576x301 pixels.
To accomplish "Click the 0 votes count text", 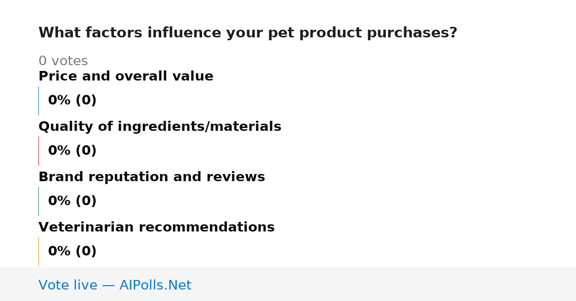I will [63, 61].
